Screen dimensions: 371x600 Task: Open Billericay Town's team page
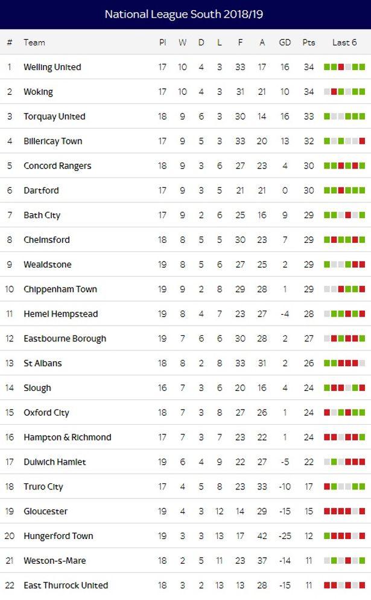click(52, 141)
